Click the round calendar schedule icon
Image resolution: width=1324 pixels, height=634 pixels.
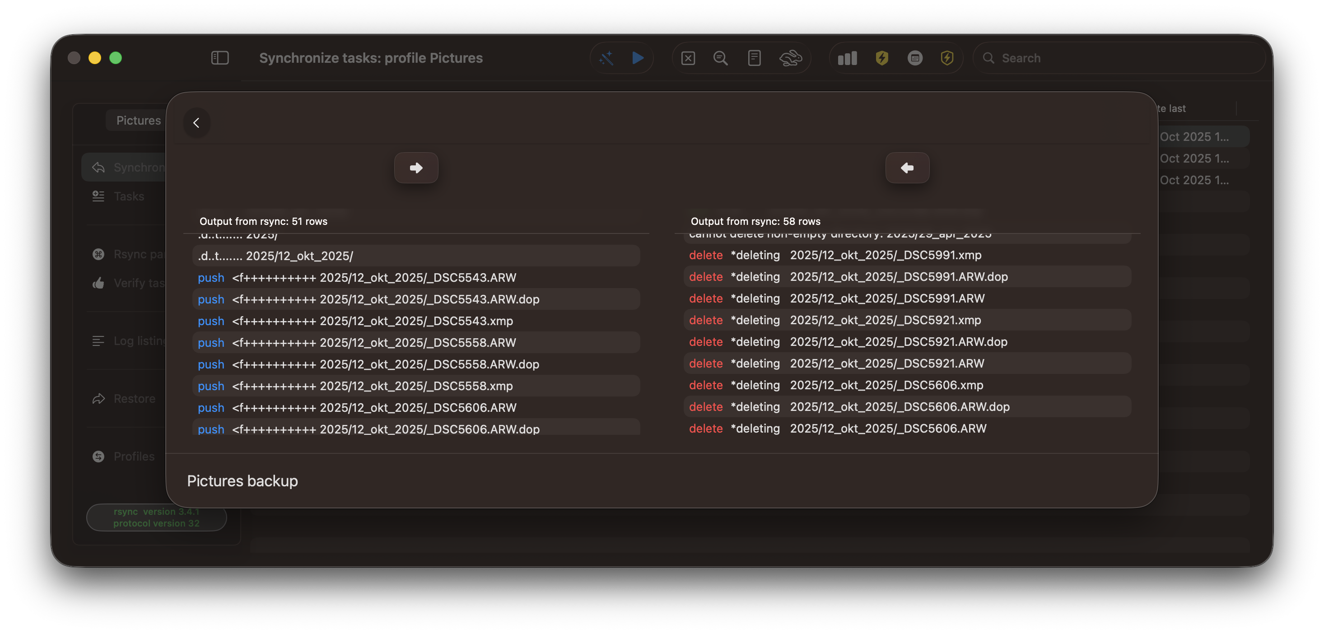pyautogui.click(x=915, y=58)
